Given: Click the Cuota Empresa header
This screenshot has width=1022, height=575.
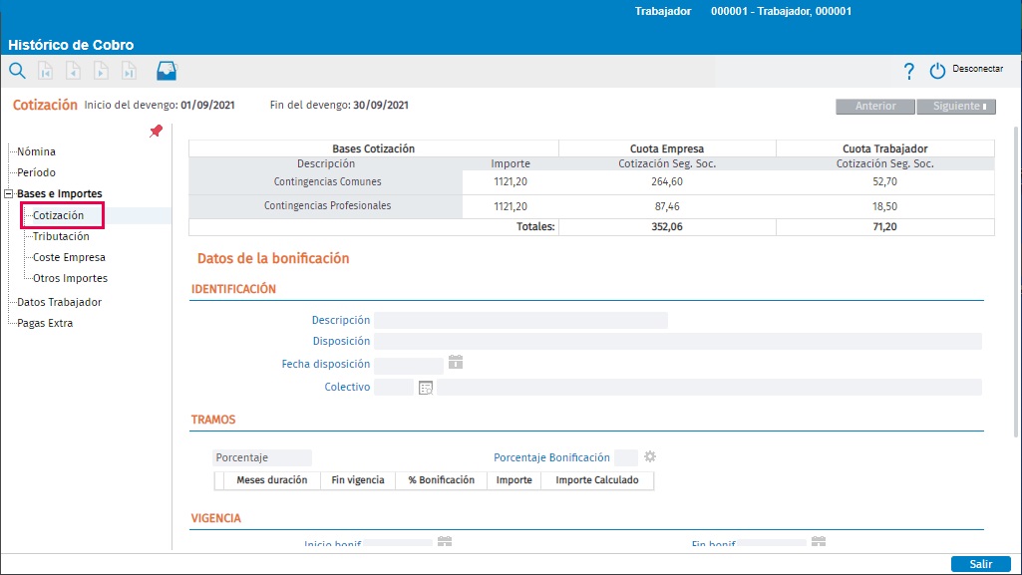Looking at the screenshot, I should pyautogui.click(x=667, y=148).
